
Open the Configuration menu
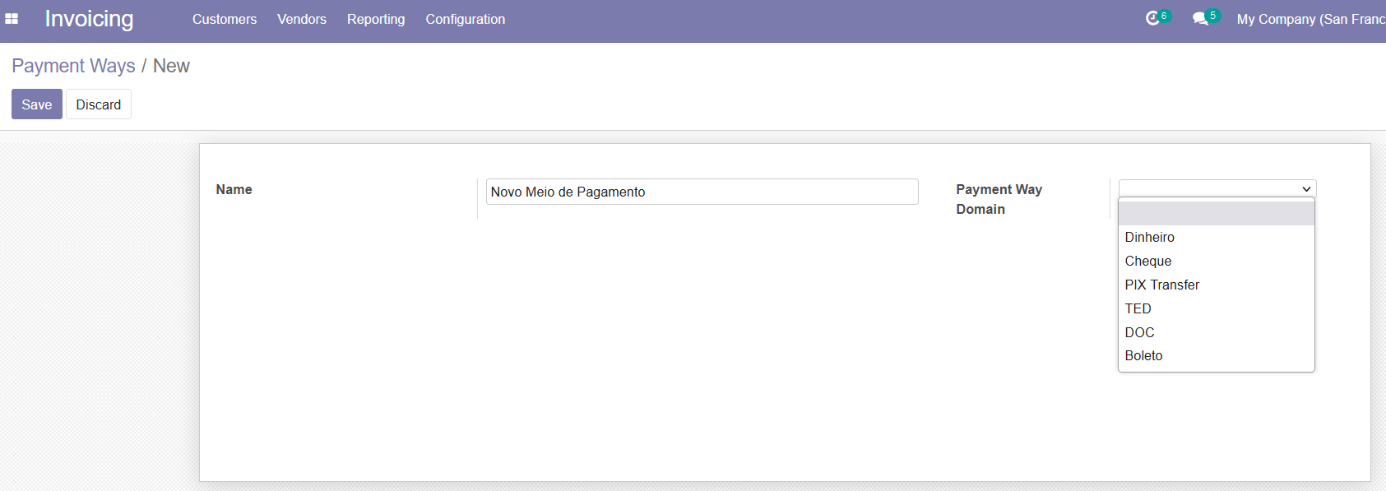point(466,19)
